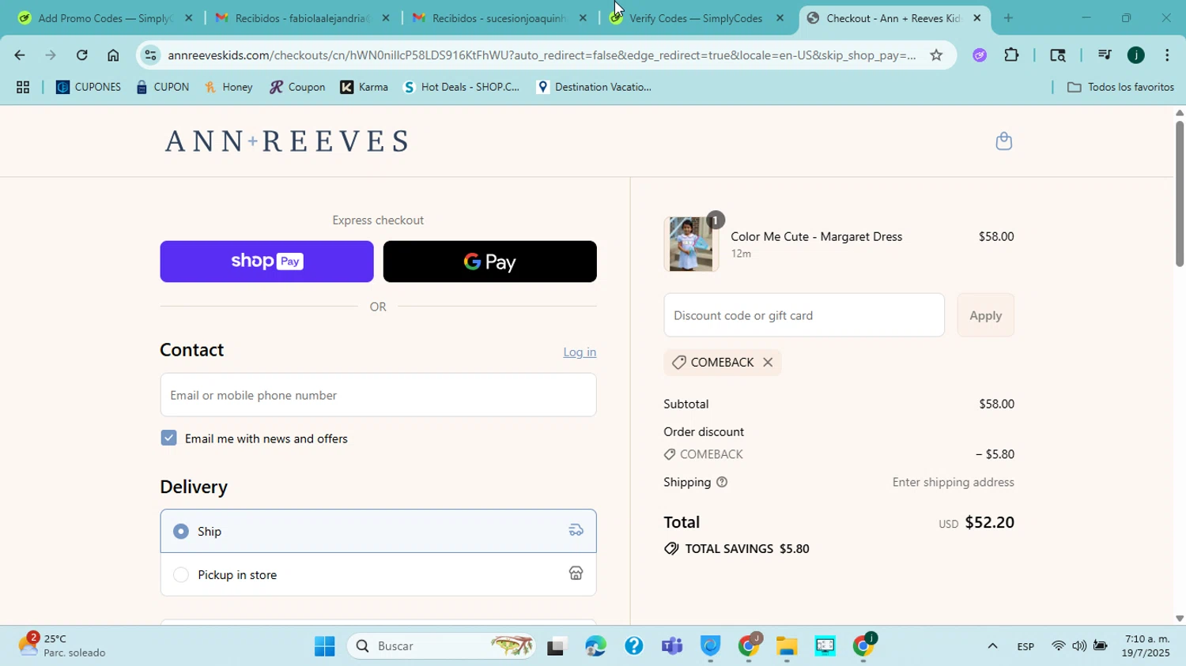Click the Margaret Dress product thumbnail
1186x666 pixels.
(691, 245)
